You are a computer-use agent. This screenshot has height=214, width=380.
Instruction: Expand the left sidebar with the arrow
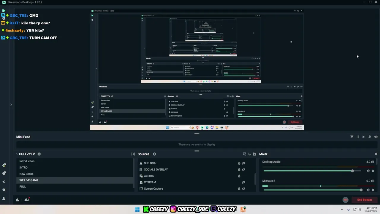point(11,105)
